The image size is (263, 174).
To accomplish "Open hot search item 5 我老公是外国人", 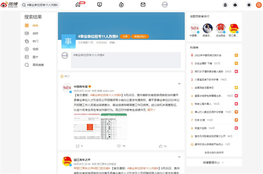I will coord(203,104).
